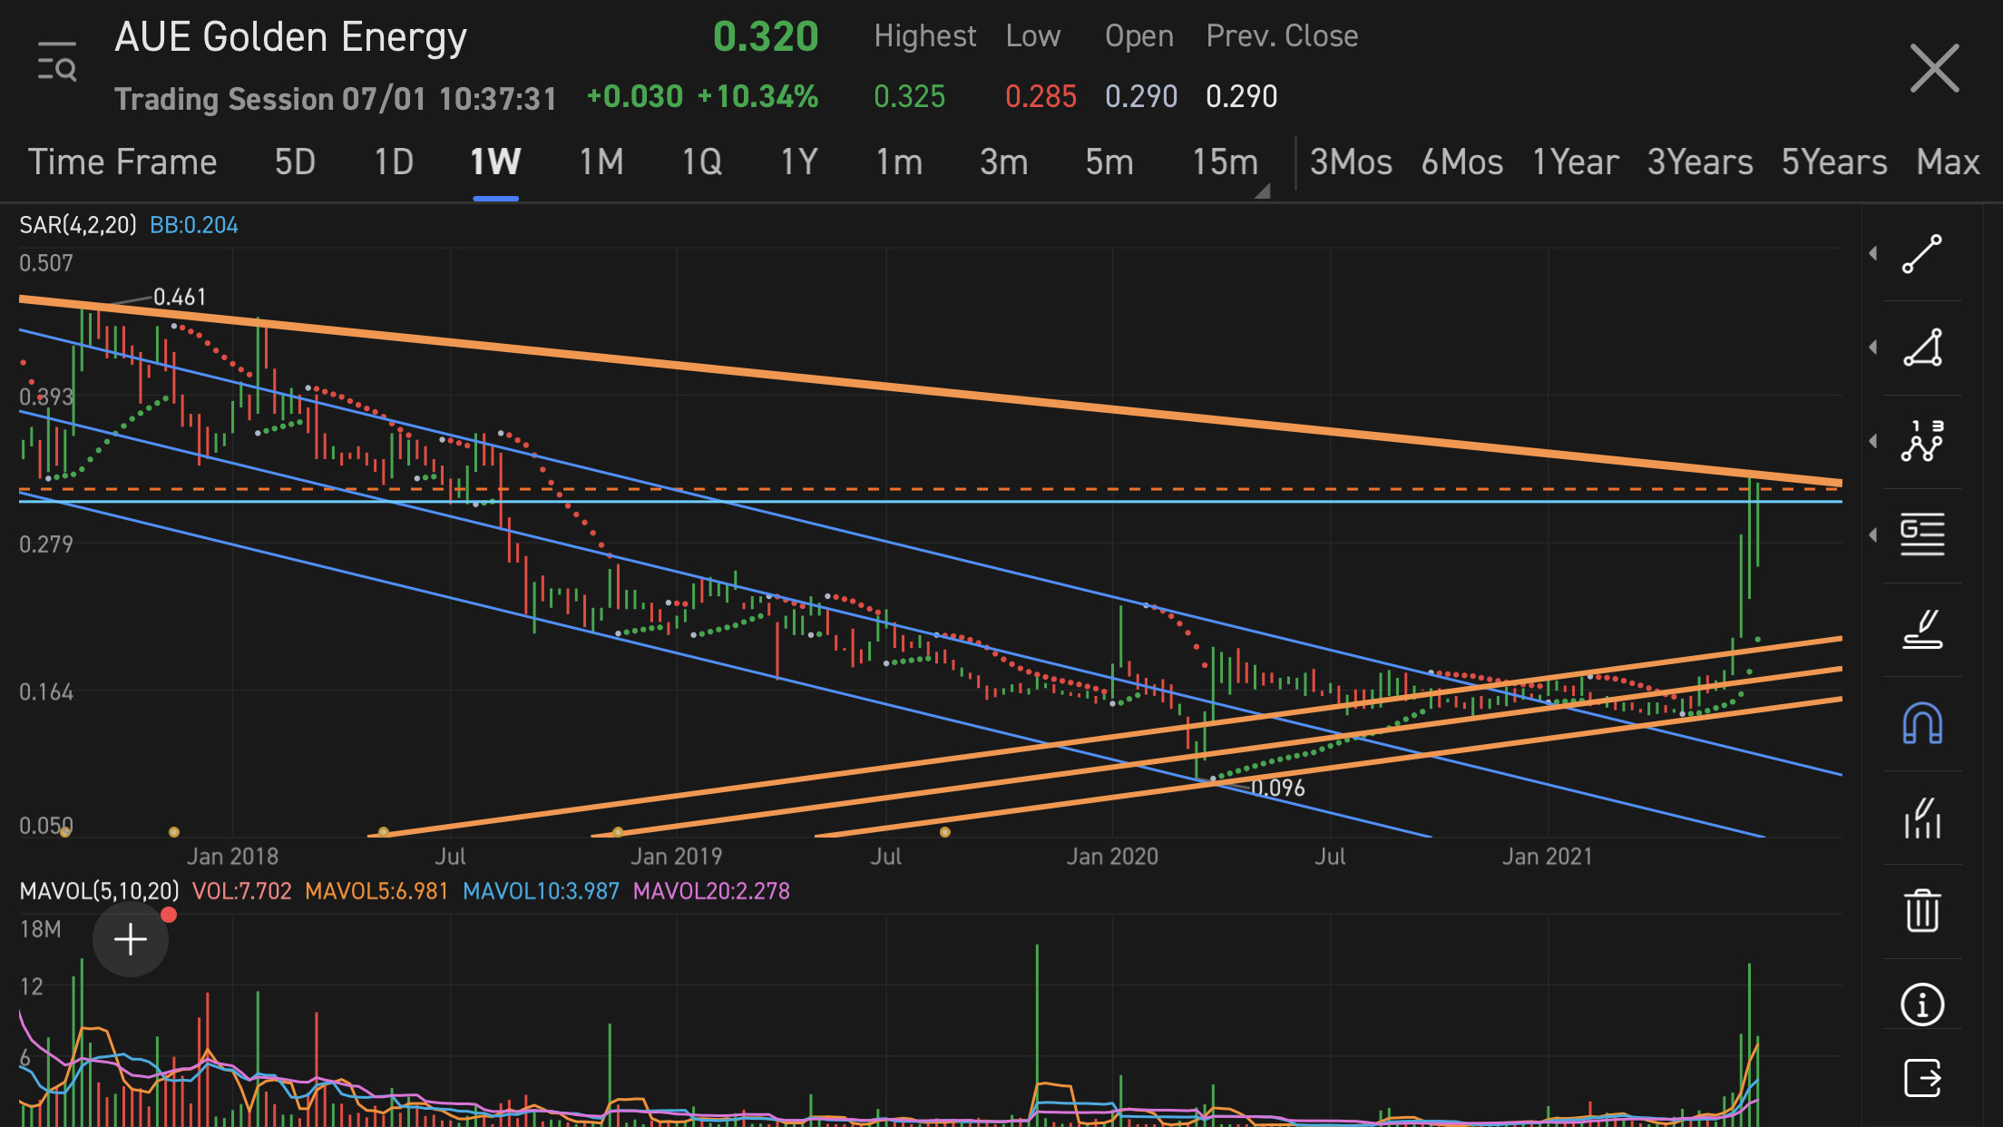Open the stock search list icon
The width and height of the screenshot is (2003, 1127).
(x=56, y=62)
